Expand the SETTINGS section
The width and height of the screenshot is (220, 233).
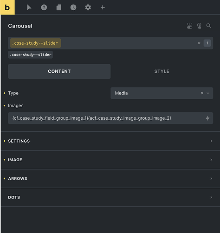[x=110, y=141]
